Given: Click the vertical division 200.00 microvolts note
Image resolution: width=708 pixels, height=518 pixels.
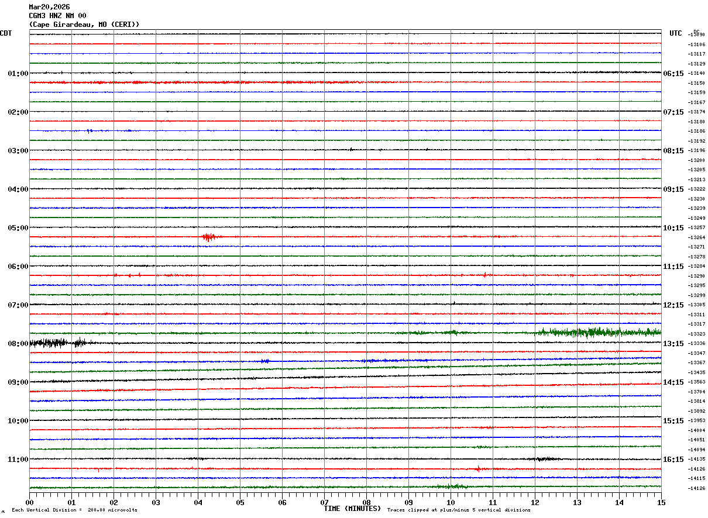Looking at the screenshot, I should 75,510.
